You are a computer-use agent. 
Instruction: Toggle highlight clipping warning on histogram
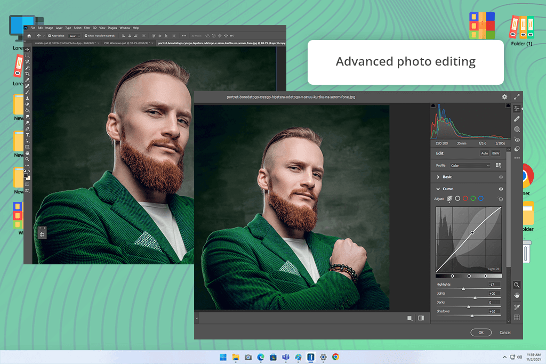click(508, 106)
